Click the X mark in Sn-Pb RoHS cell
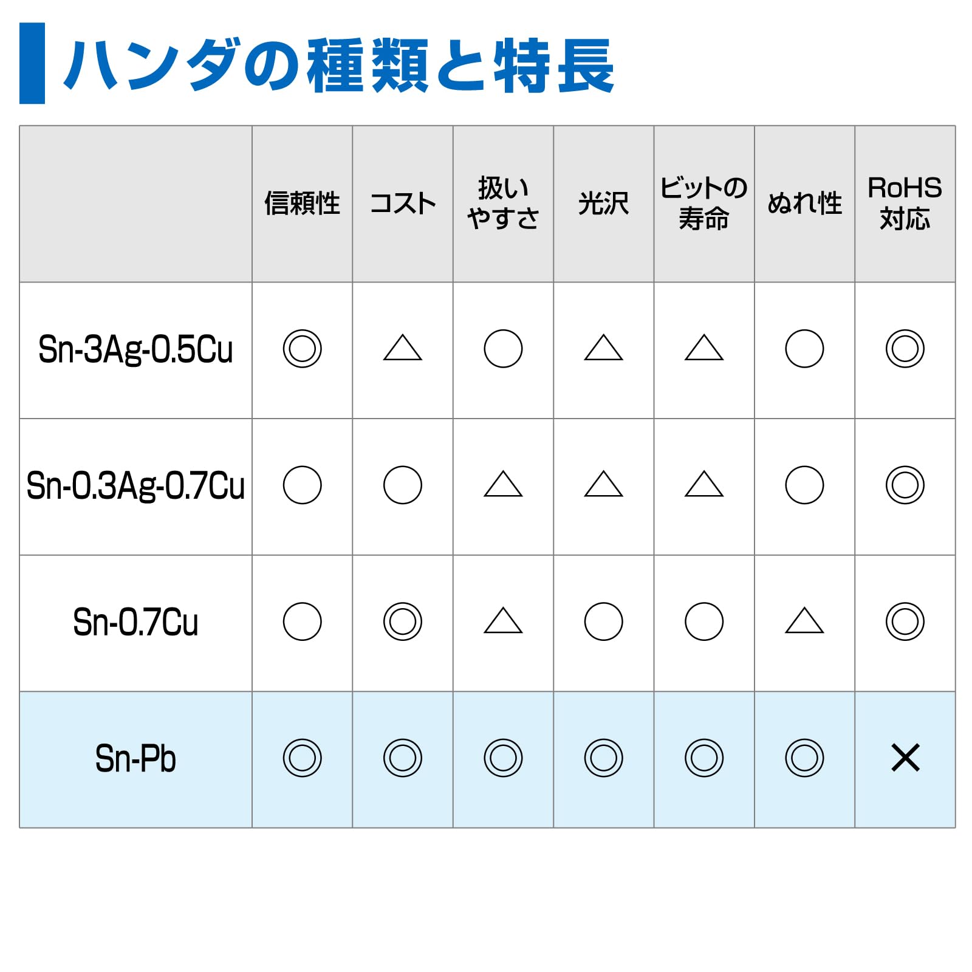 [905, 758]
